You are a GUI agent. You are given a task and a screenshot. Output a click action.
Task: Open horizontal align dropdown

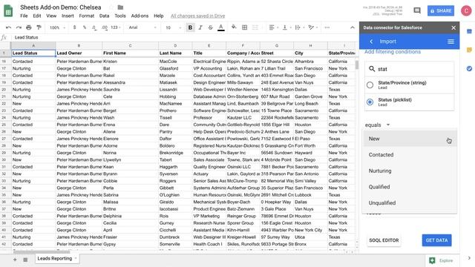tap(273, 27)
